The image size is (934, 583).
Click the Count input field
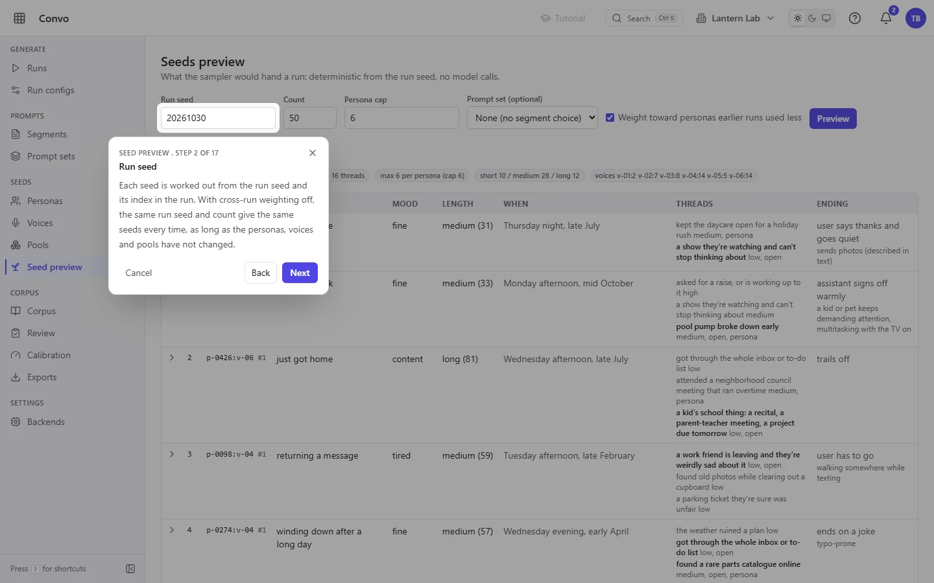pos(310,118)
